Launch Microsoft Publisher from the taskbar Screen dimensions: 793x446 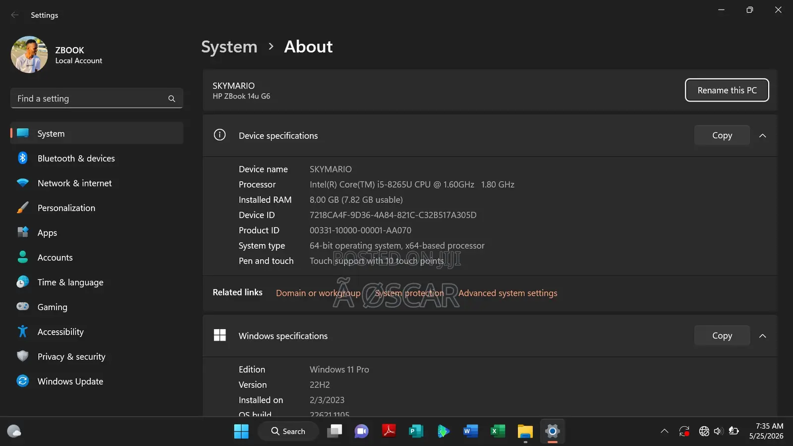(x=416, y=431)
